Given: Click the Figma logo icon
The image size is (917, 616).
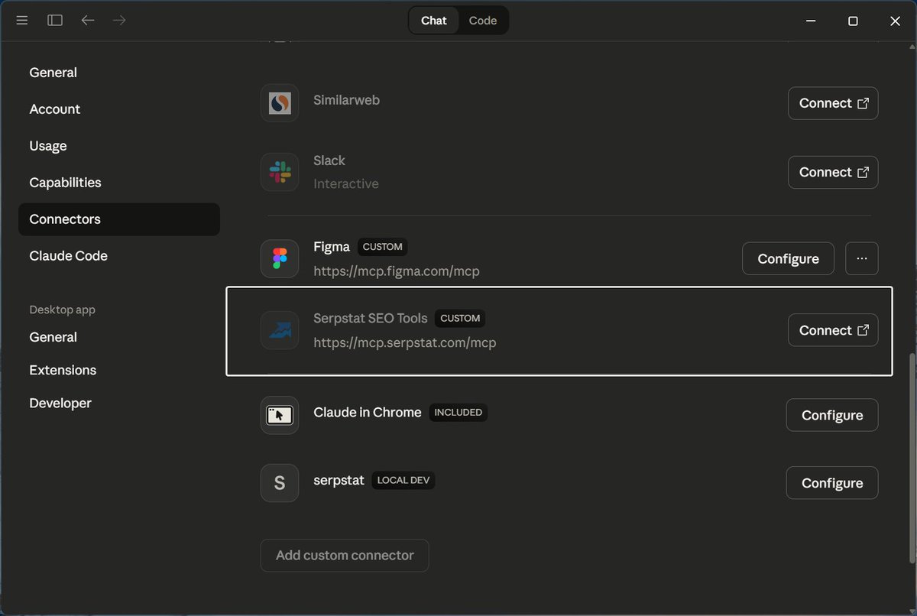Looking at the screenshot, I should 280,259.
